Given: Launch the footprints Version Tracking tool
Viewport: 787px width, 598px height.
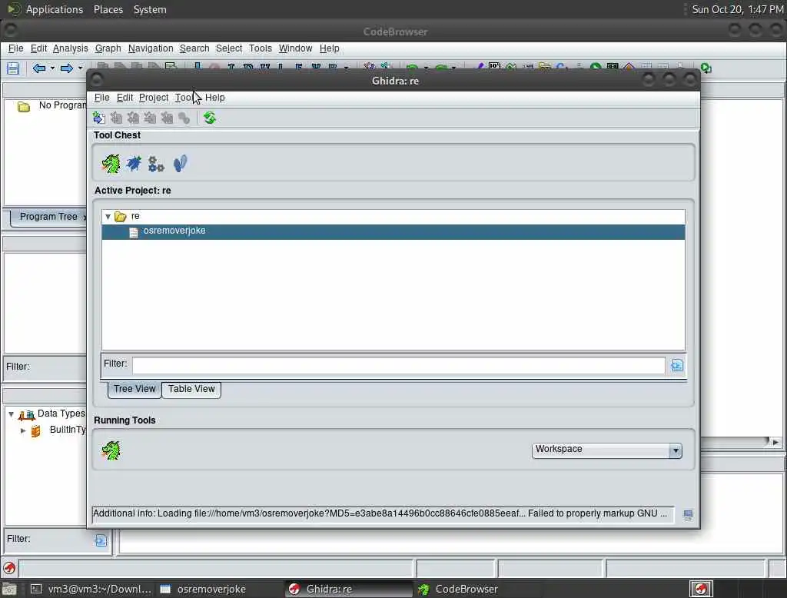Looking at the screenshot, I should (180, 164).
